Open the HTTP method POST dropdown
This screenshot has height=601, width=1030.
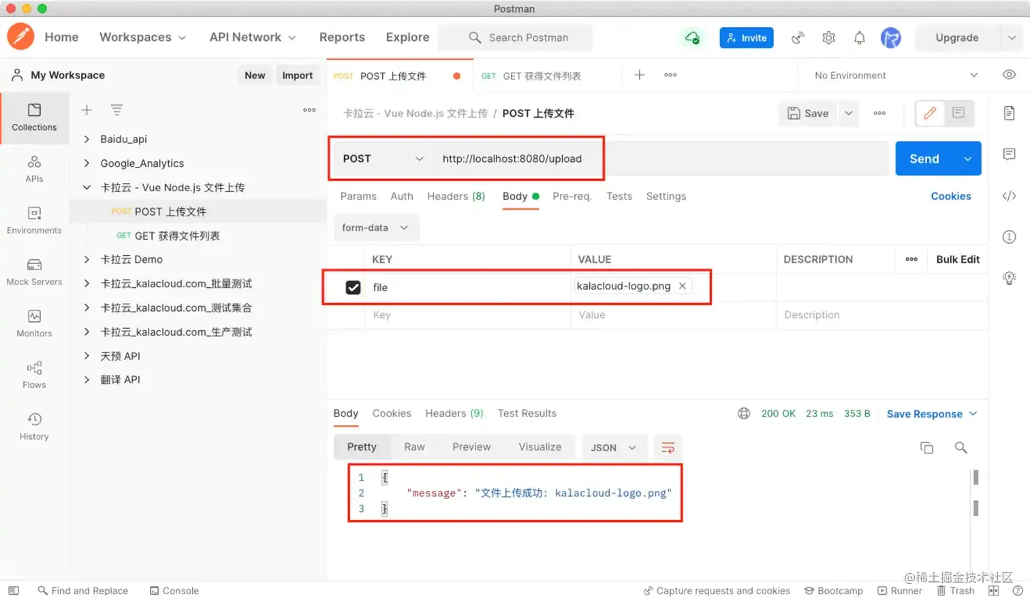[x=382, y=159]
